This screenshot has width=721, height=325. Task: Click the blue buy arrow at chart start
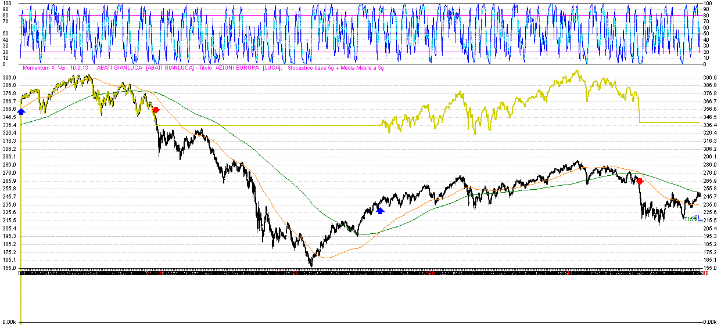pos(21,111)
